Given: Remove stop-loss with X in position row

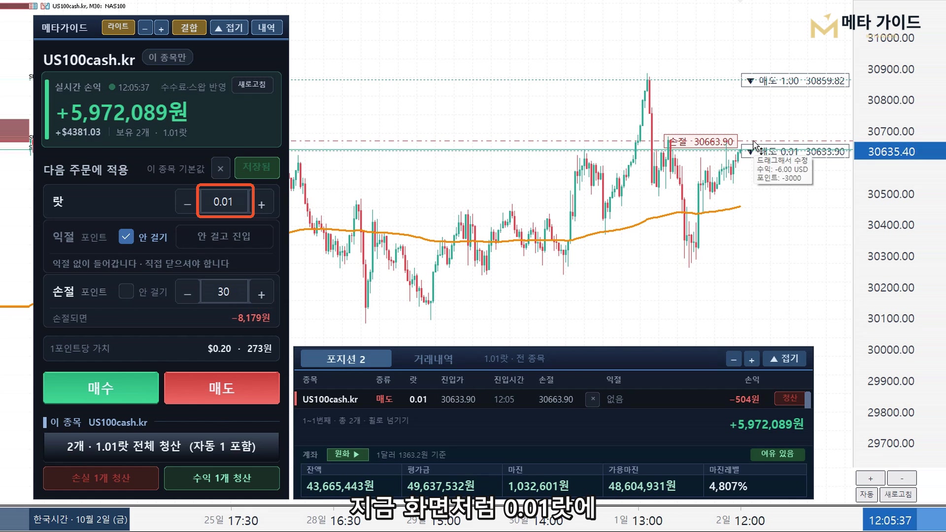Looking at the screenshot, I should [x=593, y=399].
